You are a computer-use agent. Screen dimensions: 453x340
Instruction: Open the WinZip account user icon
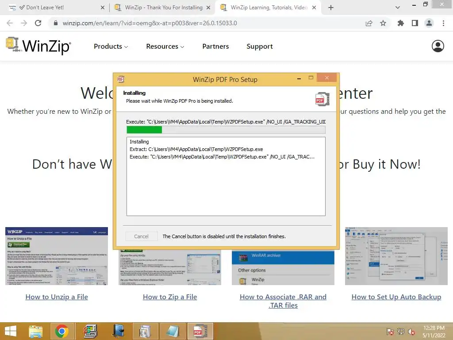tap(438, 46)
